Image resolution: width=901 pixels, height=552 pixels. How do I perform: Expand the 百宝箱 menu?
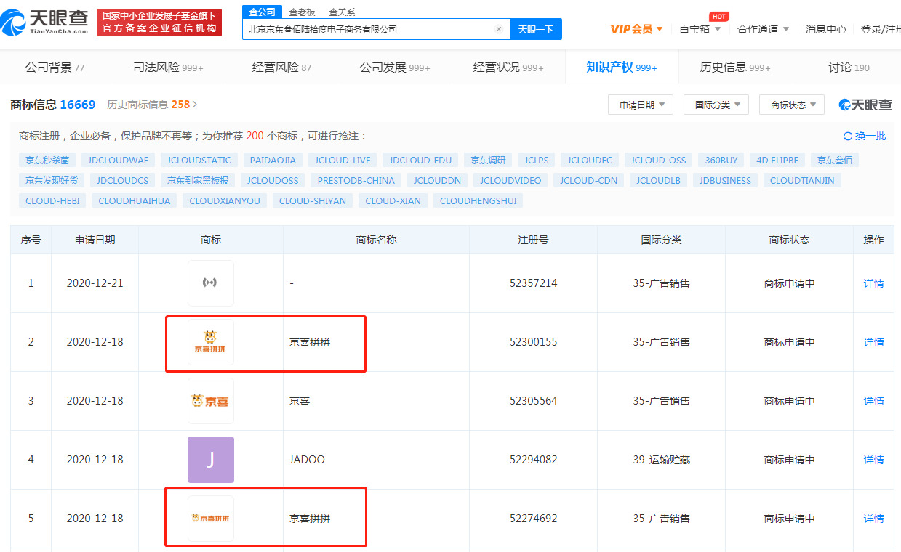tap(700, 29)
